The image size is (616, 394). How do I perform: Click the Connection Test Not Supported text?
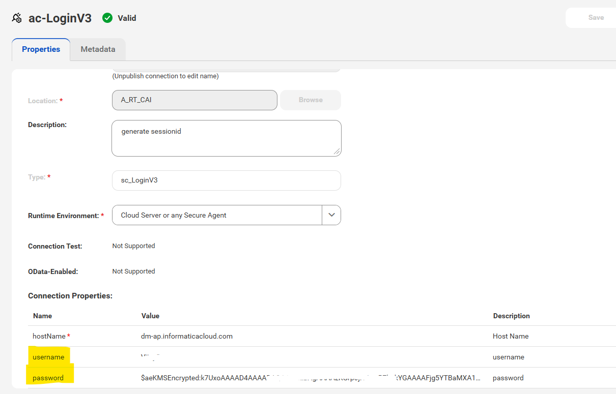(133, 246)
